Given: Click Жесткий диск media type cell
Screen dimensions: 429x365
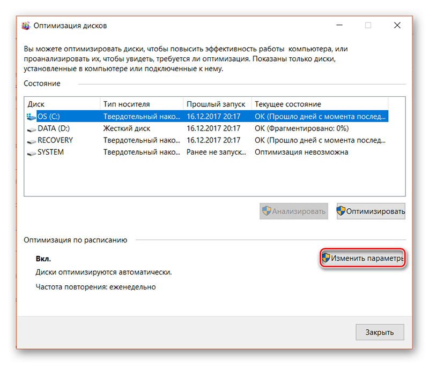Looking at the screenshot, I should point(127,128).
